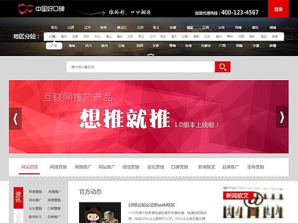The height and width of the screenshot is (223, 298).
Task: Open the 网络营销 navigation tab
Action: click(58, 167)
